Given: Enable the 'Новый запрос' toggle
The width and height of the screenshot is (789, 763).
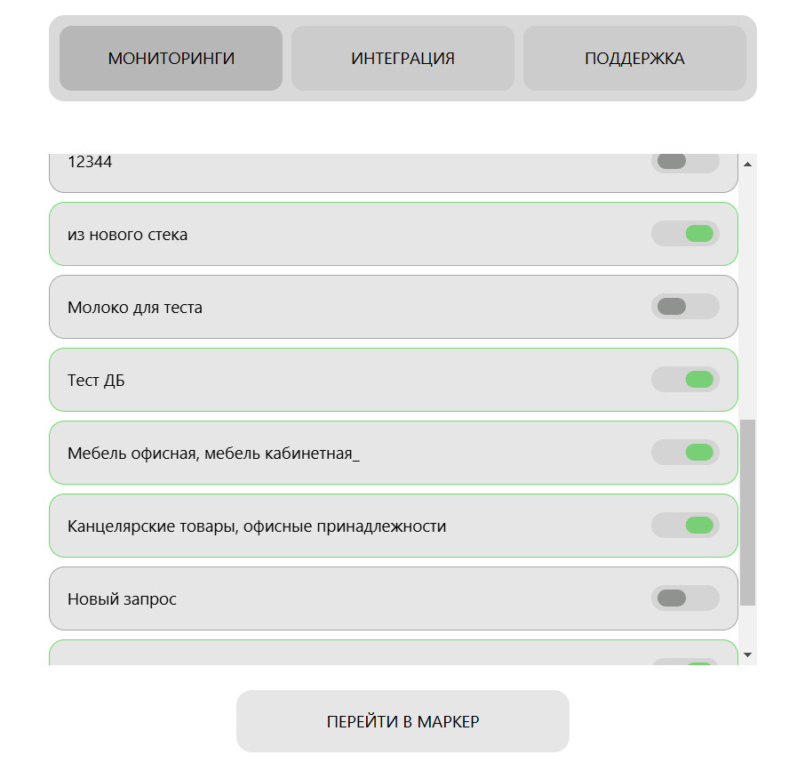Looking at the screenshot, I should 685,598.
